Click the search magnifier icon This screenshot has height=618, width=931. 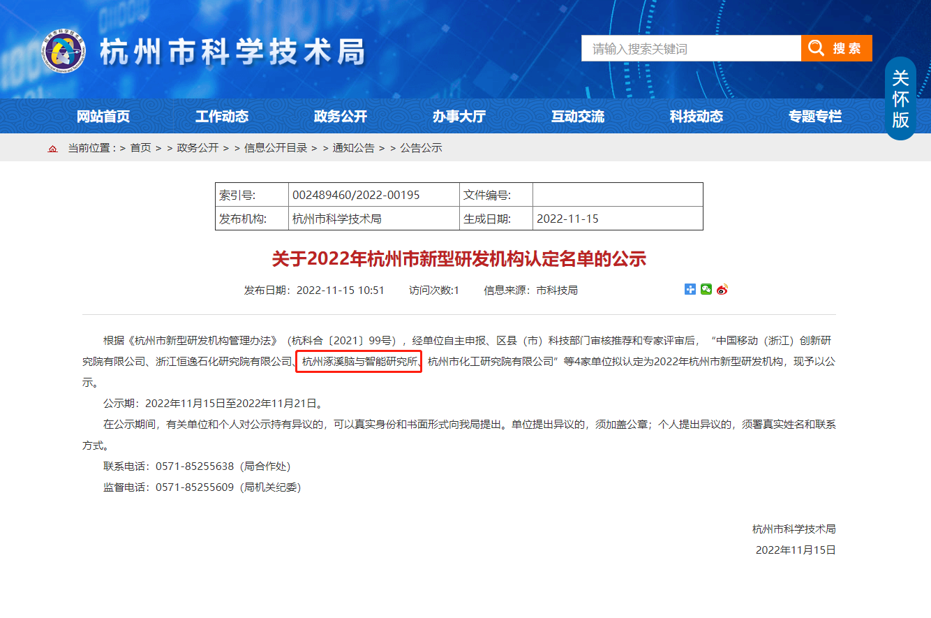816,48
